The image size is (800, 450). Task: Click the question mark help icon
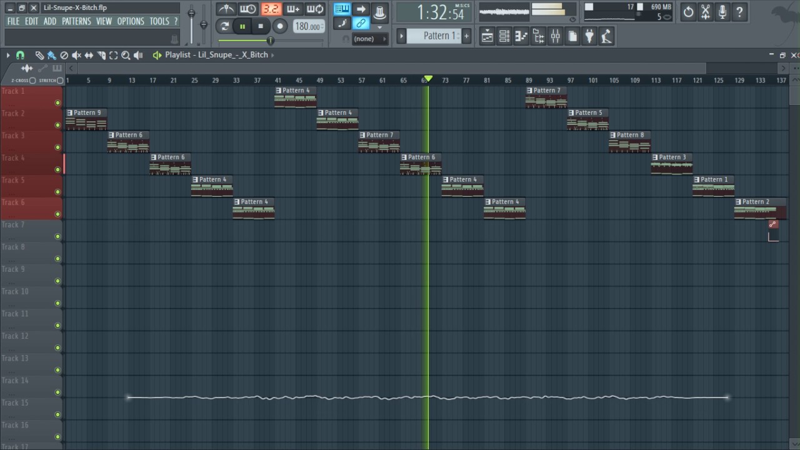click(x=739, y=11)
